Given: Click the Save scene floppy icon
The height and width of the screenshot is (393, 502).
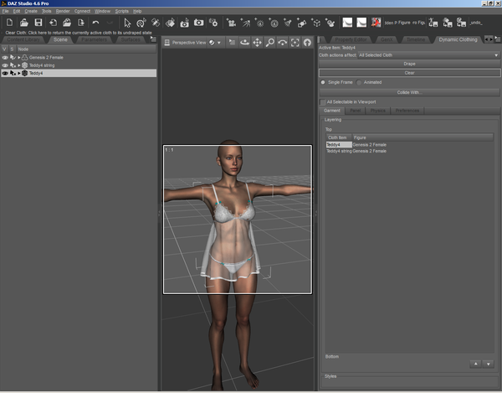Looking at the screenshot, I should pyautogui.click(x=38, y=22).
